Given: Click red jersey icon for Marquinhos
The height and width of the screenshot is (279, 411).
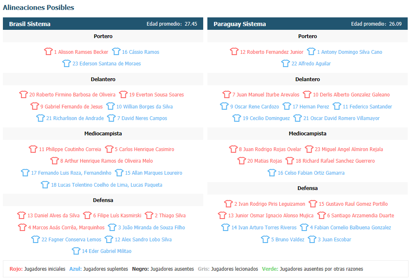Looking at the screenshot, I should 22,227.
